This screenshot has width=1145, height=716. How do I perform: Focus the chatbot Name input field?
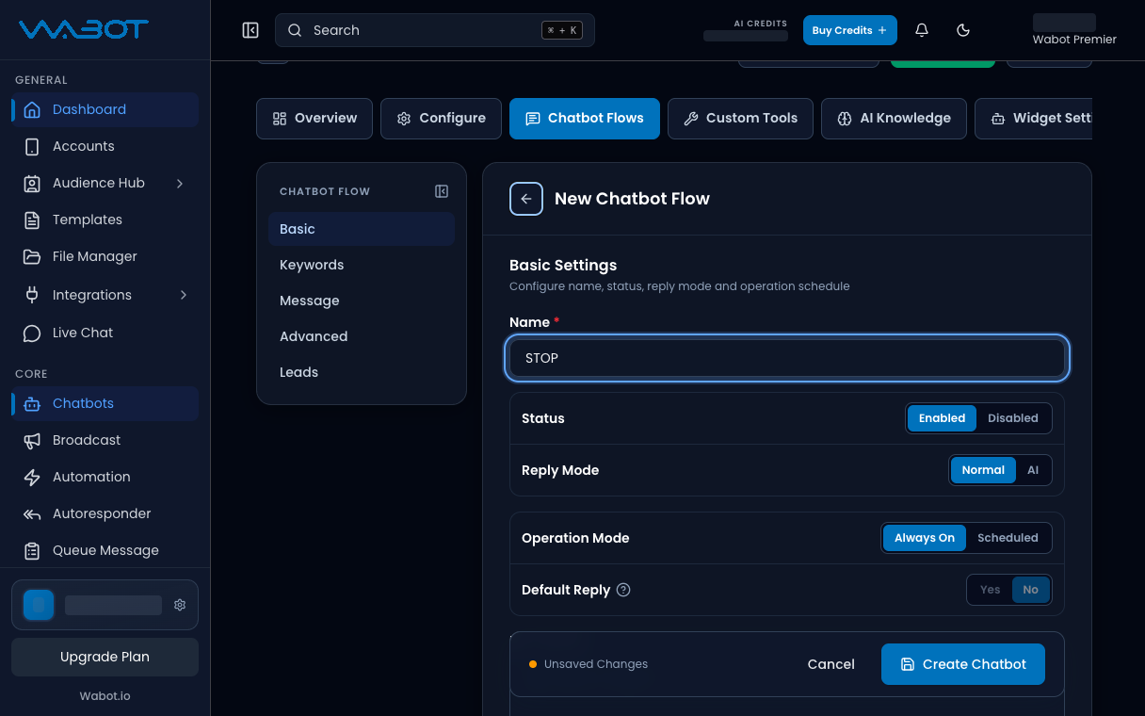coord(787,358)
